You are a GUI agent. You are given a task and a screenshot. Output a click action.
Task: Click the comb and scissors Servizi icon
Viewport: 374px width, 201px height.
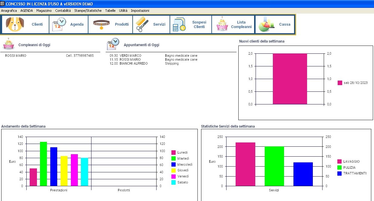pos(142,24)
